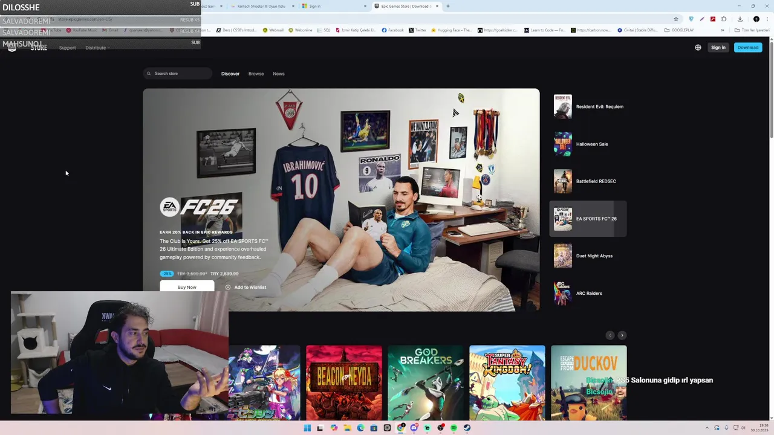Open Discord from the taskbar
This screenshot has width=774, height=435.
(414, 428)
